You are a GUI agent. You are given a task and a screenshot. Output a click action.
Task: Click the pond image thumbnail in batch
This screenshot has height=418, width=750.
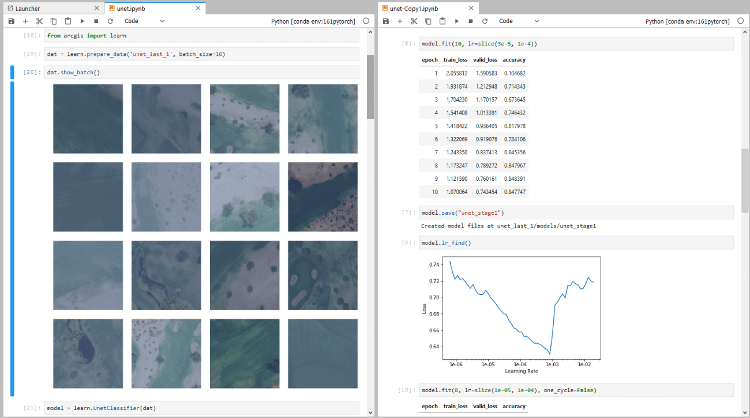pos(88,354)
